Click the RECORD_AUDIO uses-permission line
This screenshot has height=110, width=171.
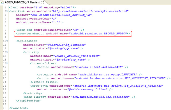tap(73, 34)
